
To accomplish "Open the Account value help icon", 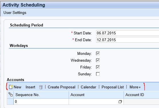I will point(120,101).
